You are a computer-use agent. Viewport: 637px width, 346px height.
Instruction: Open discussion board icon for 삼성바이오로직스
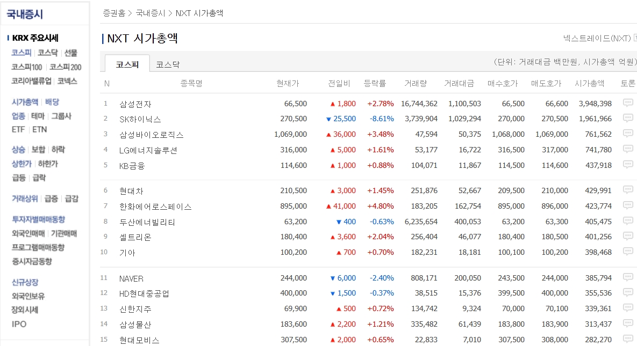tap(628, 134)
